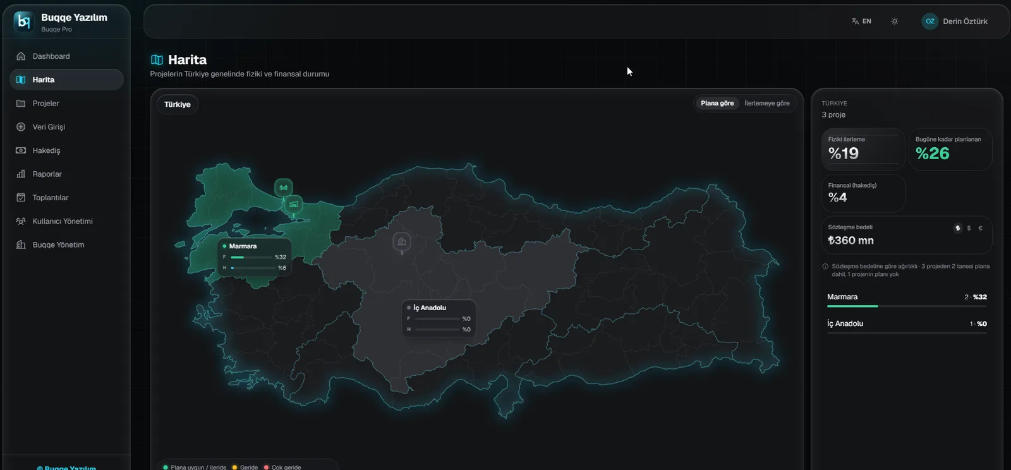The image size is (1011, 470).
Task: Click Marmara progress bar in side panel
Action: (907, 306)
